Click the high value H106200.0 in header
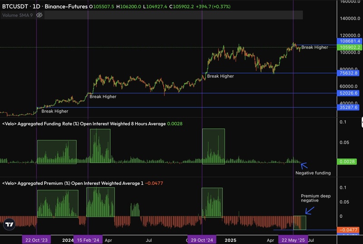363x244 pixels. click(129, 6)
